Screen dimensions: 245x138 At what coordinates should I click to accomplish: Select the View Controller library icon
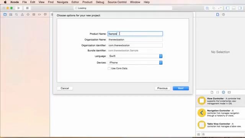202,100
